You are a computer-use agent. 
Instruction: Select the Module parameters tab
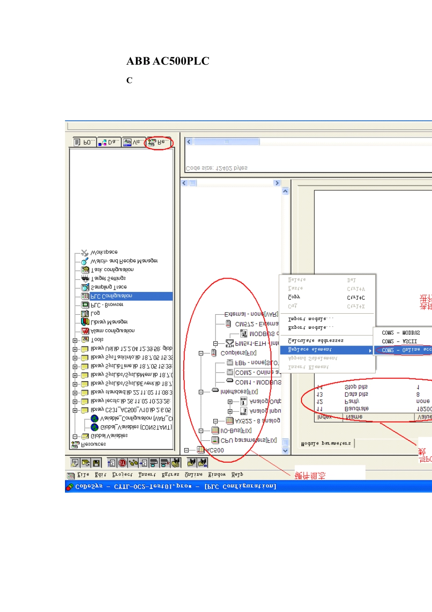(326, 444)
